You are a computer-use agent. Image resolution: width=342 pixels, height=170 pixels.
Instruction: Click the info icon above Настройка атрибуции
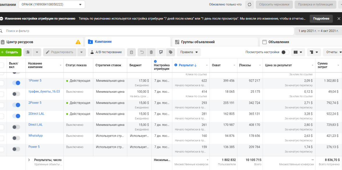pos(155,61)
